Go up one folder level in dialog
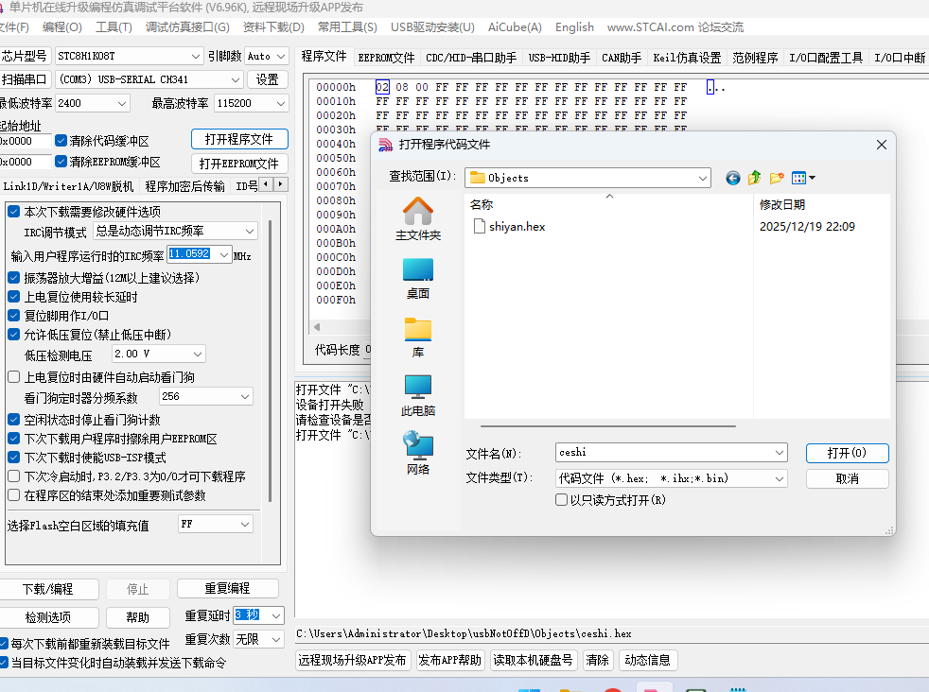This screenshot has height=692, width=929. point(754,177)
